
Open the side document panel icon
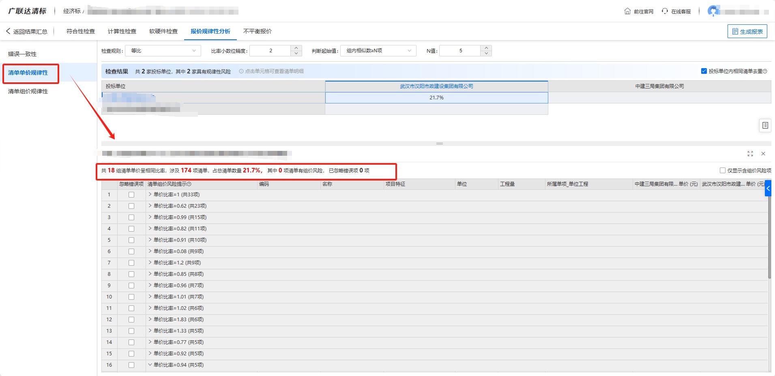[765, 125]
